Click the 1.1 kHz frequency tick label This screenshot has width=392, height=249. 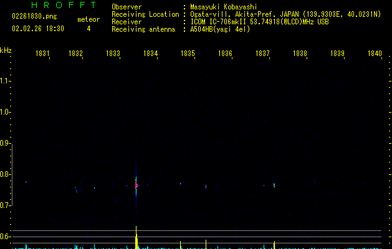pyautogui.click(x=5, y=81)
